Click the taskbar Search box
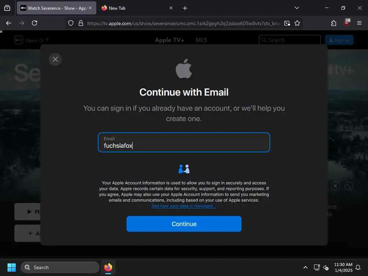368x276 pixels. click(x=60, y=267)
